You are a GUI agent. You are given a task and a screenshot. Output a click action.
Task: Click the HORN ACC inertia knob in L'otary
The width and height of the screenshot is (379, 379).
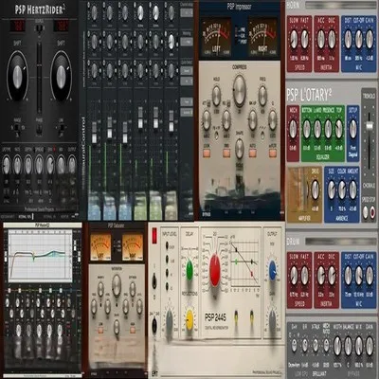(321, 39)
